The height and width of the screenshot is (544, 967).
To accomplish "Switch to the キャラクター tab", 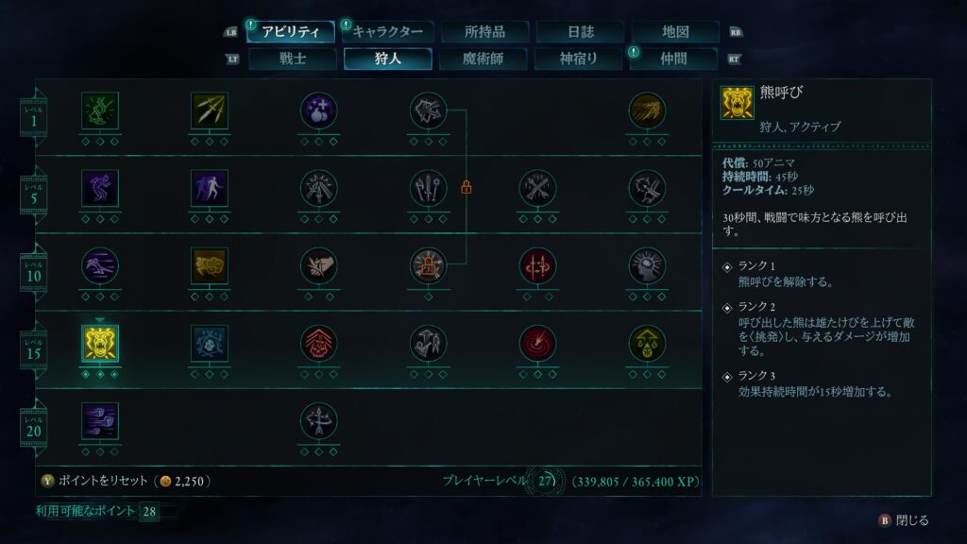I will 387,31.
